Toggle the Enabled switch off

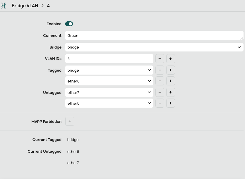point(69,24)
